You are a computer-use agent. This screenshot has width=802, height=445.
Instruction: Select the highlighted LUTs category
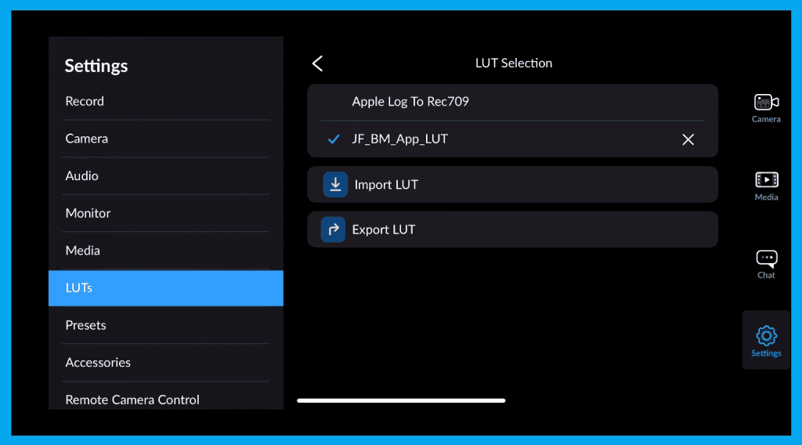click(165, 288)
